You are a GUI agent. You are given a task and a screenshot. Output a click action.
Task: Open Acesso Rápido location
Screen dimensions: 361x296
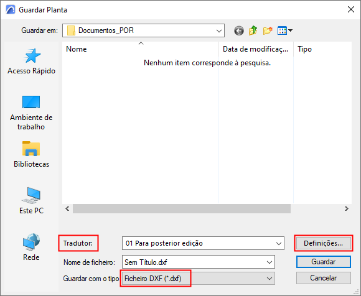point(31,62)
